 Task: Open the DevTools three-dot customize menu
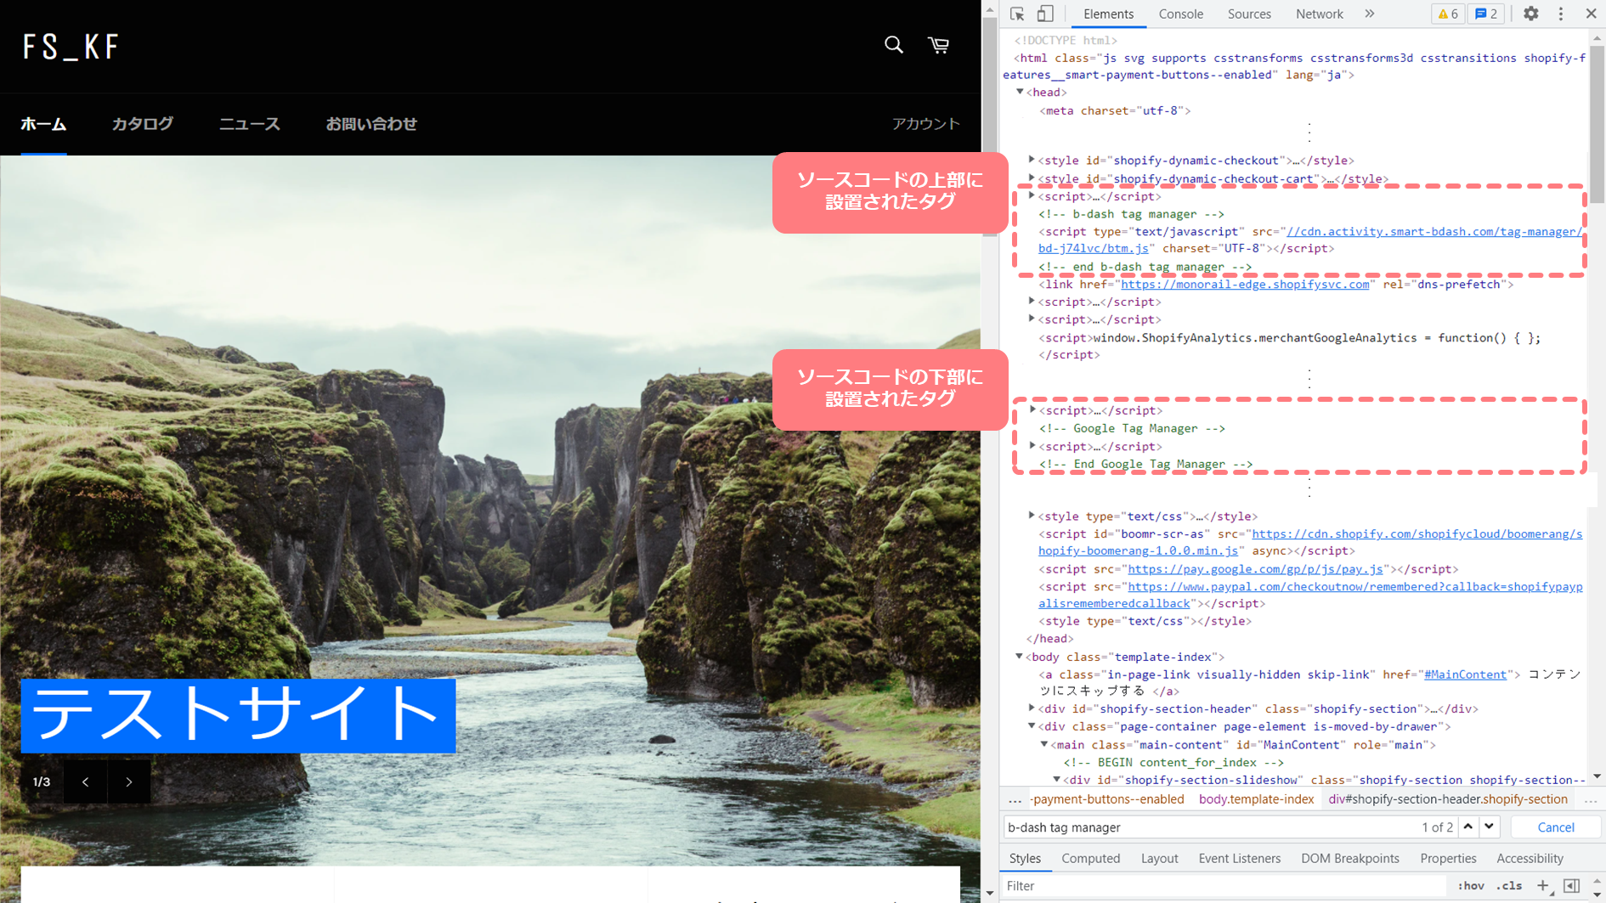tap(1561, 14)
